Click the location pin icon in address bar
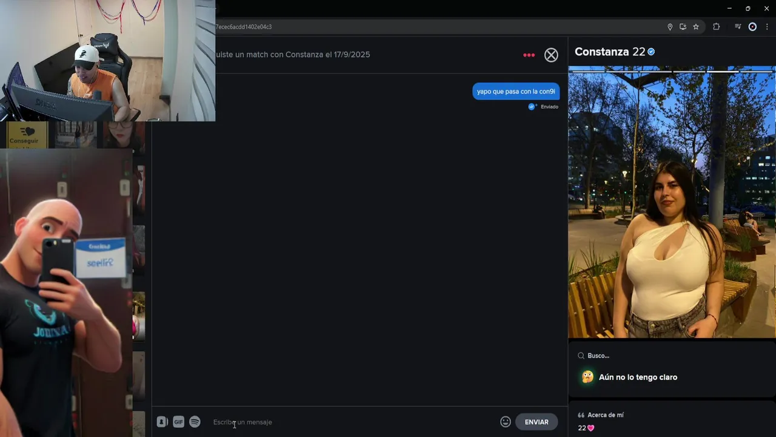Screen dimensions: 776x437 pyautogui.click(x=670, y=27)
